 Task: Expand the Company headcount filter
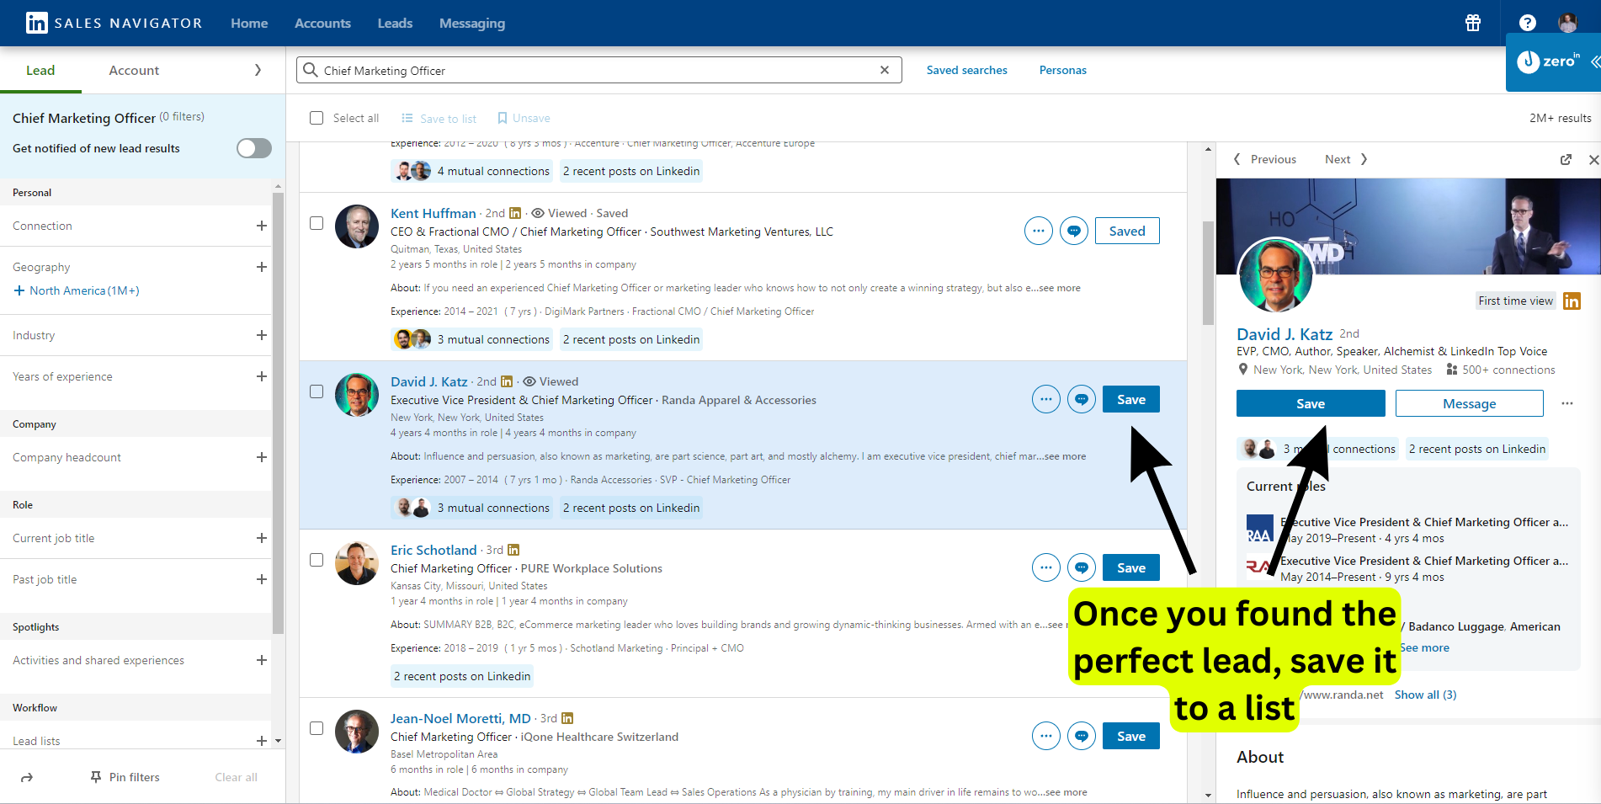(262, 457)
